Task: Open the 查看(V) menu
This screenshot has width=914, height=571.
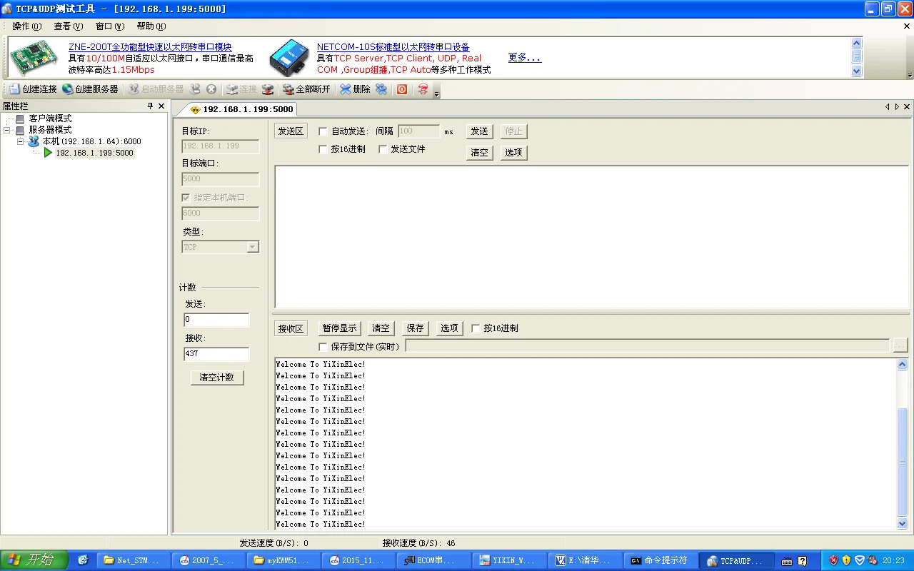Action: click(x=69, y=26)
